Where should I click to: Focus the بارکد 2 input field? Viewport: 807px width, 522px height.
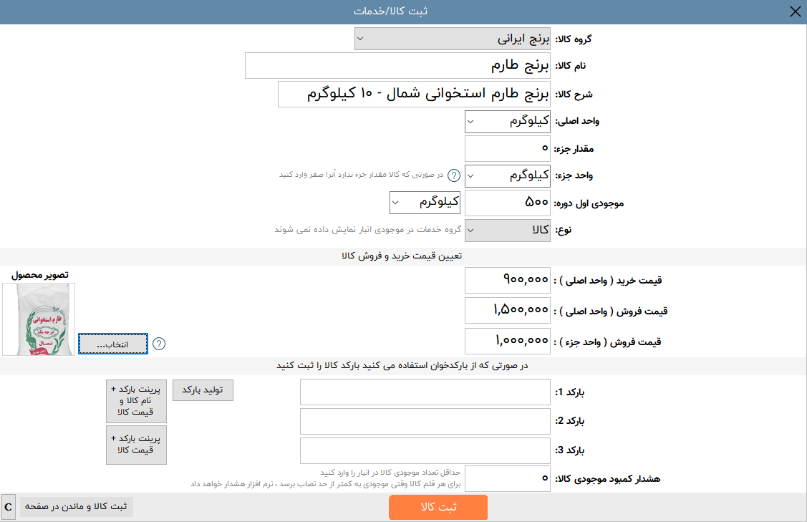(425, 422)
